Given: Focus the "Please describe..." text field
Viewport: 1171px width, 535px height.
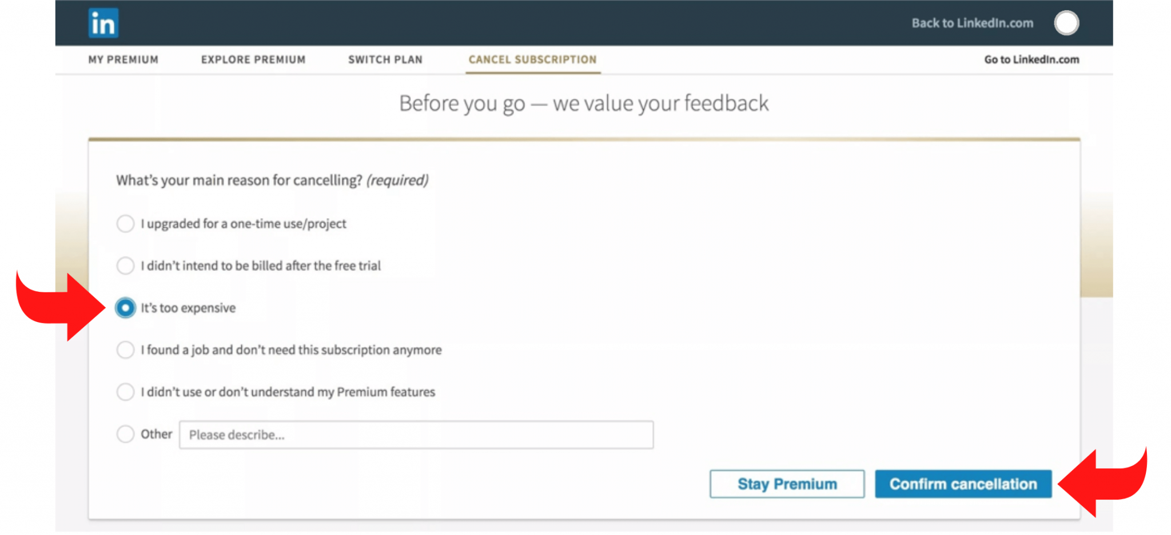Looking at the screenshot, I should (x=416, y=435).
